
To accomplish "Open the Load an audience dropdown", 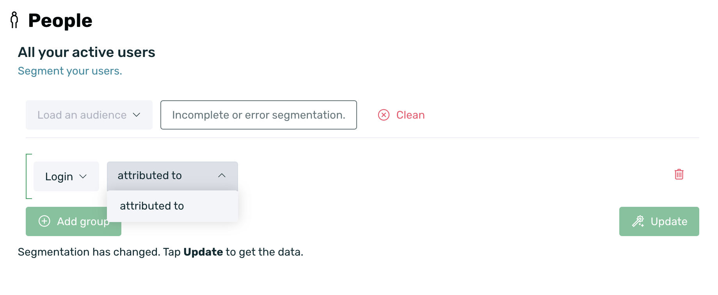I will click(89, 115).
